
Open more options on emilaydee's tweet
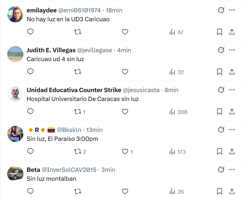[232, 10]
